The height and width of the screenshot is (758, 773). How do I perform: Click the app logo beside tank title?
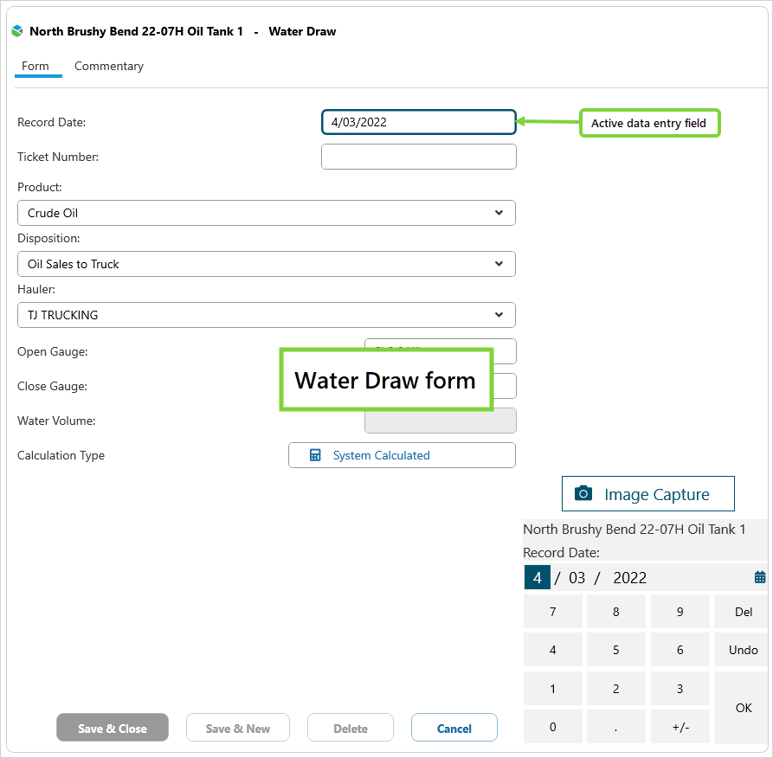[17, 31]
